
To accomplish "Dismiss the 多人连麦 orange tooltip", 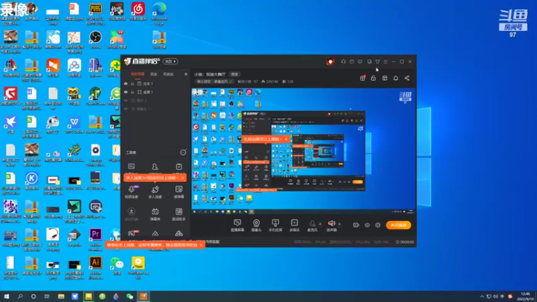I will pyautogui.click(x=183, y=178).
